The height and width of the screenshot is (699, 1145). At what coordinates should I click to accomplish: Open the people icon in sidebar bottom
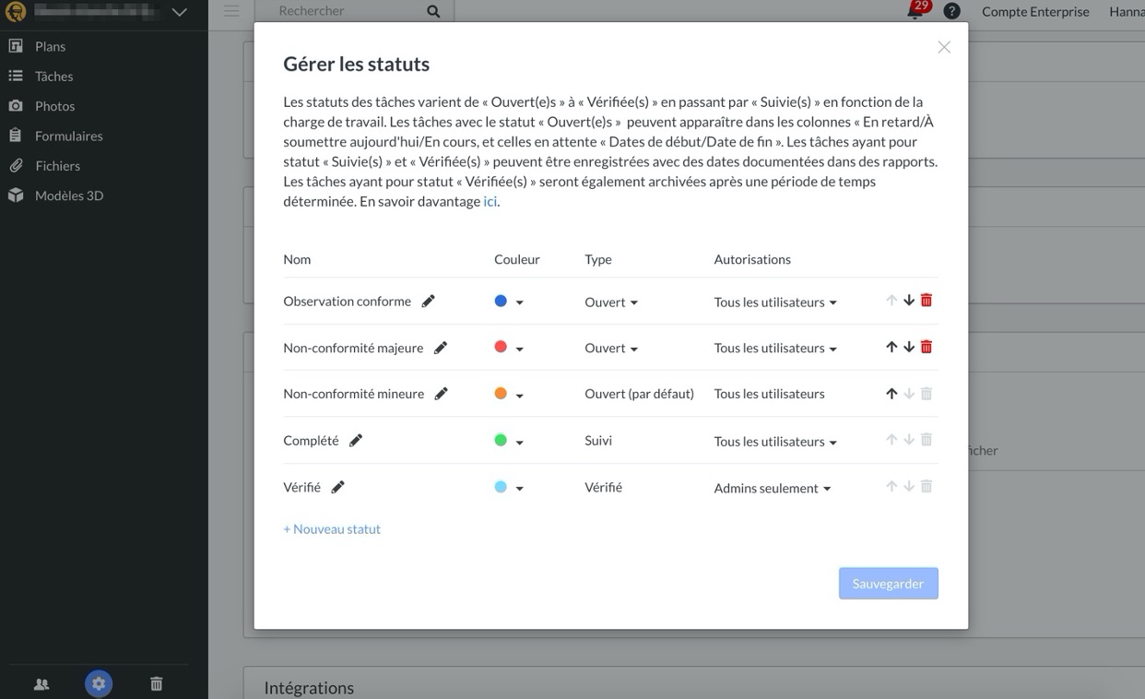(x=41, y=684)
